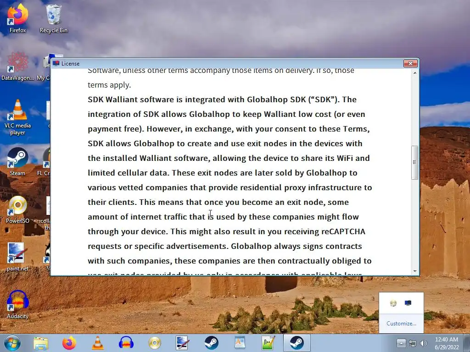Open the document editor icon on taskbar
The width and height of the screenshot is (470, 352).
click(240, 343)
